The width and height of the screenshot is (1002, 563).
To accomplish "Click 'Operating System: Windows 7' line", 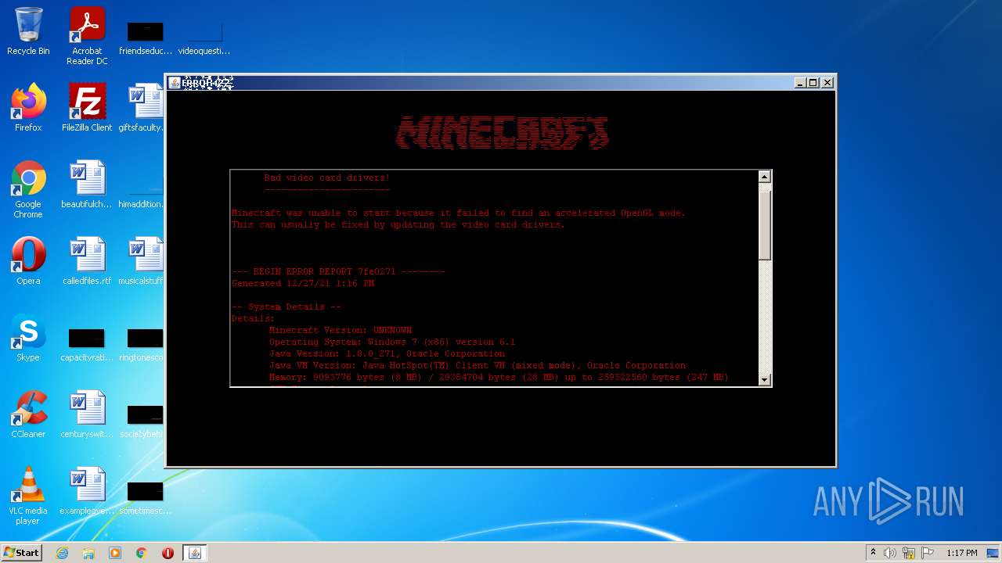I will [392, 342].
